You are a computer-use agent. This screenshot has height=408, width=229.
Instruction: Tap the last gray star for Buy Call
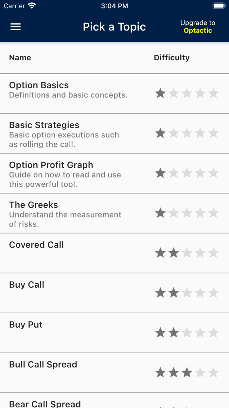coord(213,293)
